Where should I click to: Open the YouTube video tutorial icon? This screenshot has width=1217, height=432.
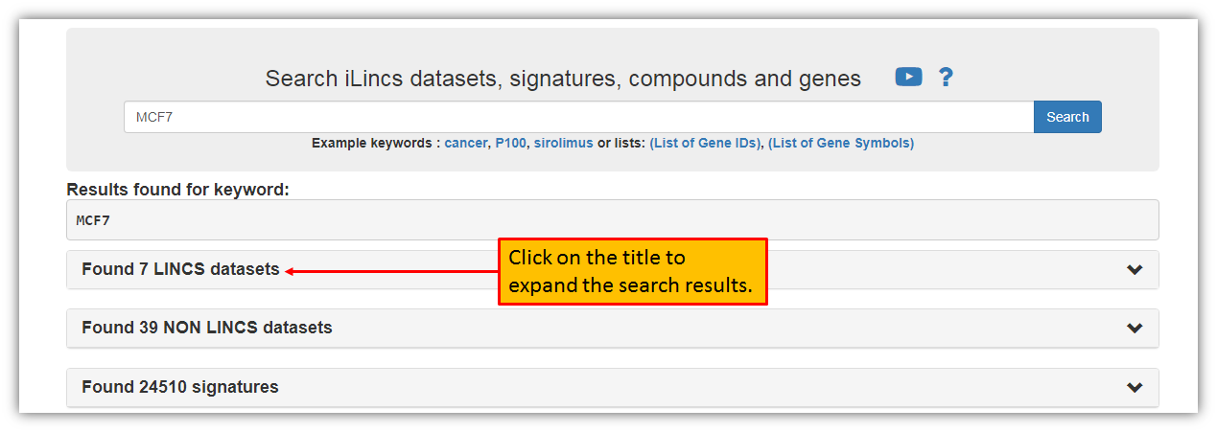(908, 77)
